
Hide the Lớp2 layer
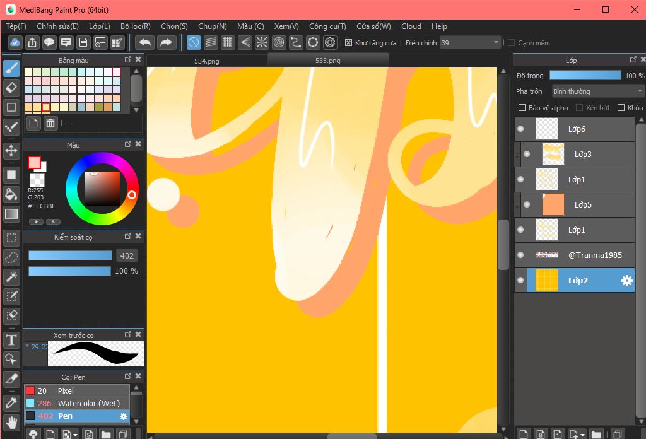point(520,280)
